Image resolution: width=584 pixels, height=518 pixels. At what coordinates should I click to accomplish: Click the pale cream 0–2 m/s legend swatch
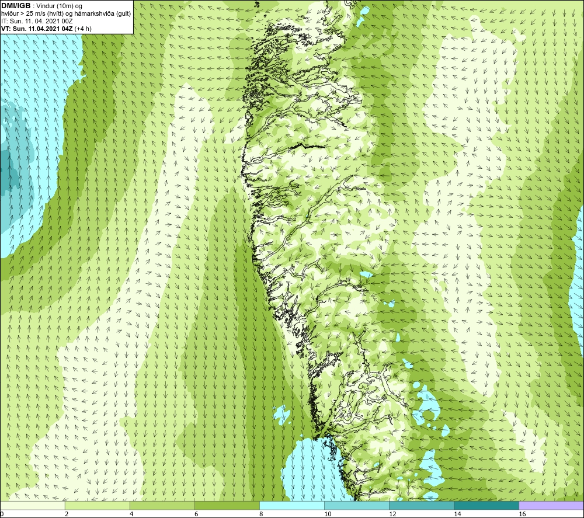[32, 505]
